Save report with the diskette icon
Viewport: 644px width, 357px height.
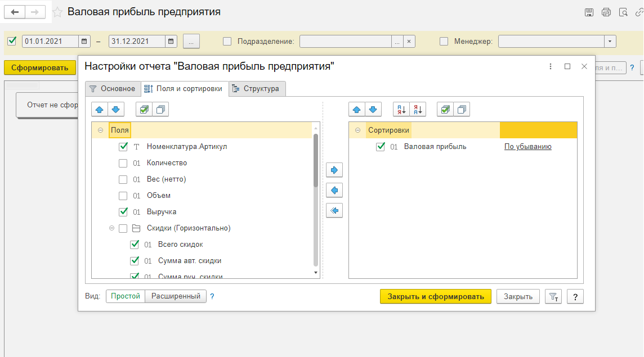[589, 12]
